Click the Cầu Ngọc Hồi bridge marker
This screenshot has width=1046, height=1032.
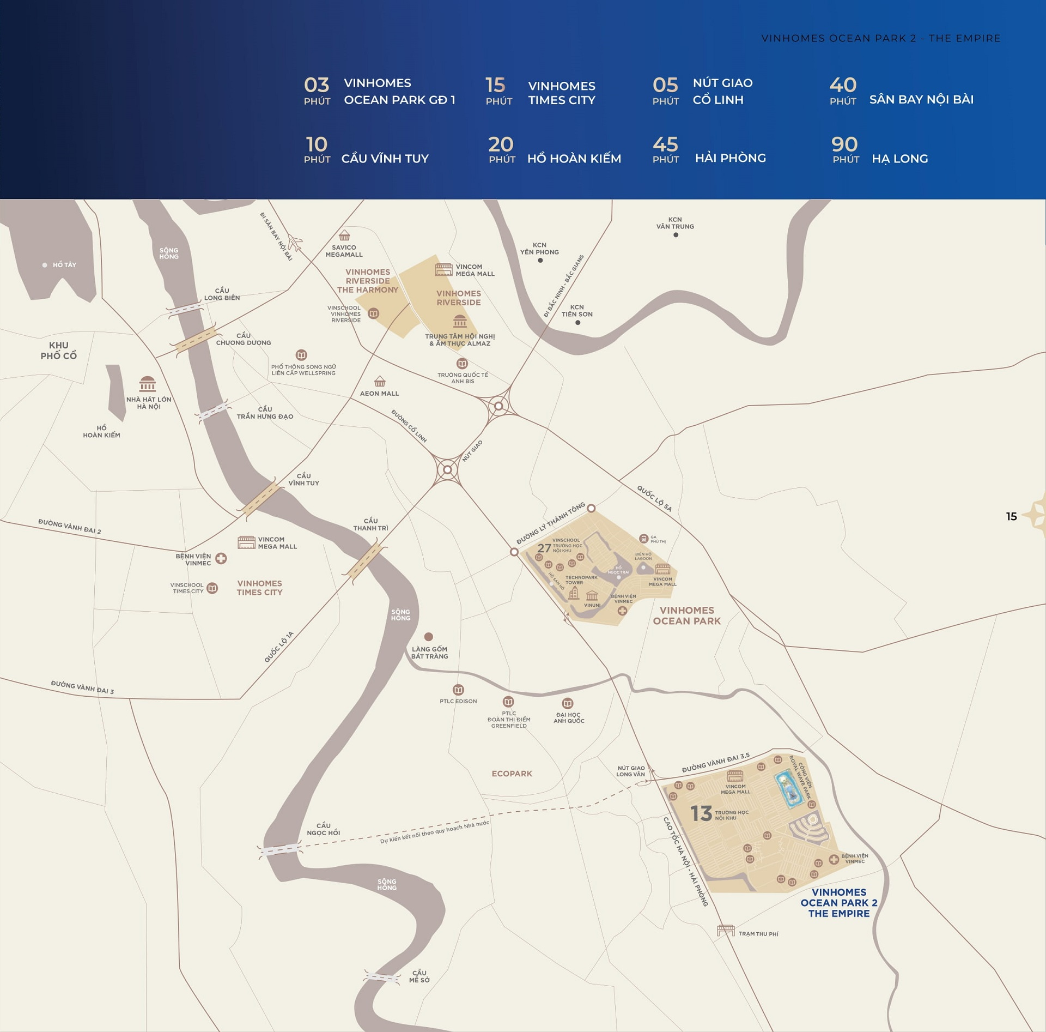click(281, 849)
